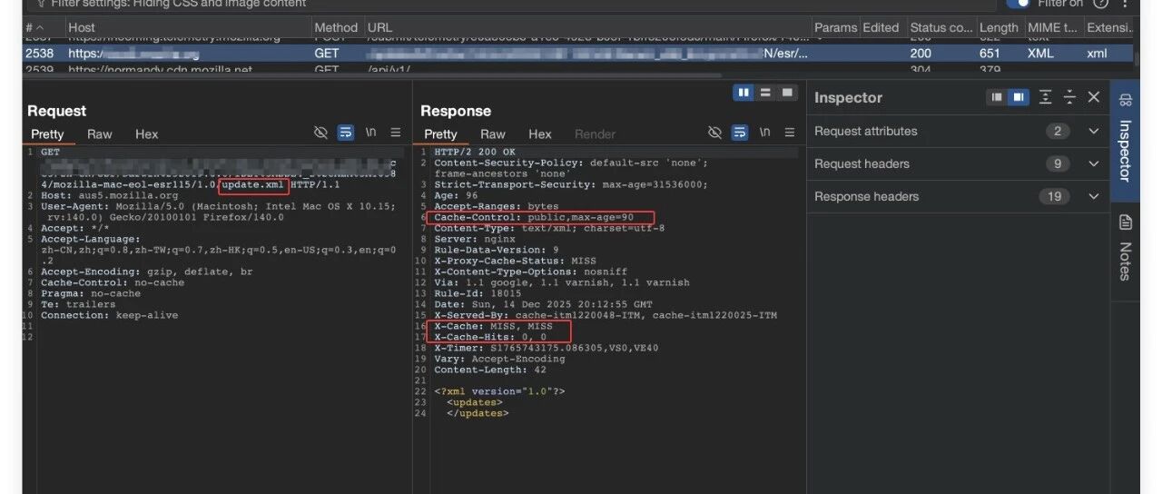Click Request attributes count badge 2
Image resolution: width=1162 pixels, height=494 pixels.
click(x=1057, y=131)
